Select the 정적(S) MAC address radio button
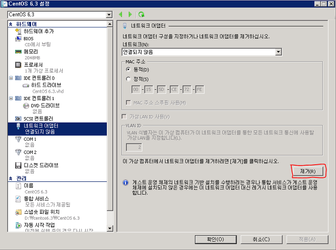Screen dimensions: 336x250 [x=128, y=79]
